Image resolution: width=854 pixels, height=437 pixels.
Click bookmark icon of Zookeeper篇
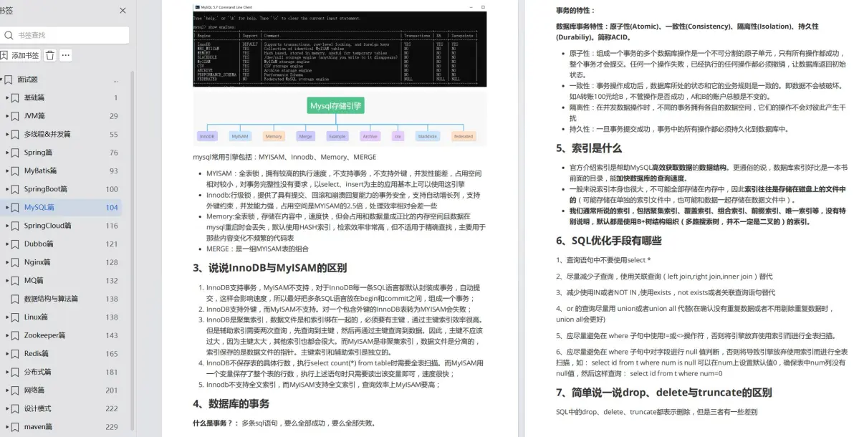pos(15,336)
